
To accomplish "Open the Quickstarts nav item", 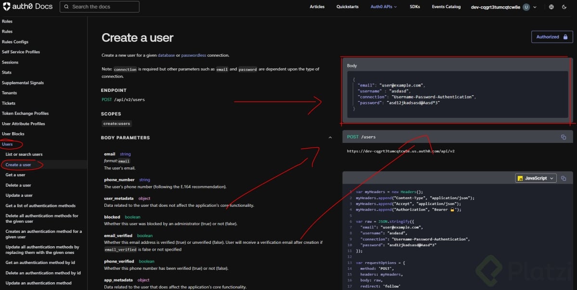I will pos(347,7).
